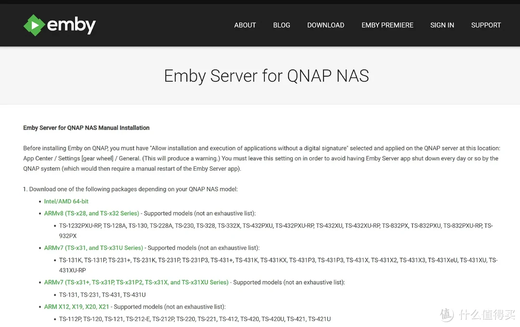The image size is (520, 327).
Task: Select 'Emby Server for QNAP NAS Manual Installation' heading
Action: click(86, 128)
